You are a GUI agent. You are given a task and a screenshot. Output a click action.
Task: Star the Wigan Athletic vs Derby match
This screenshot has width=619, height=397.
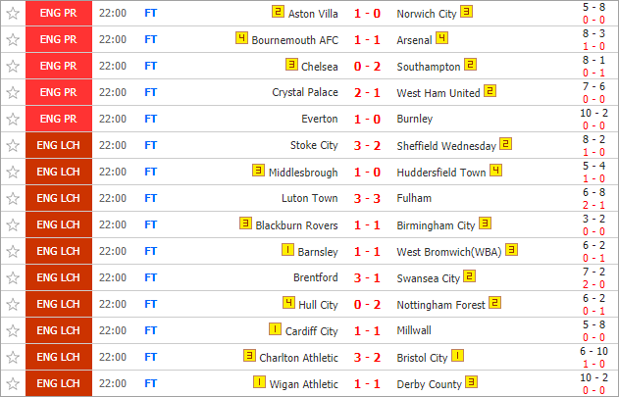(x=13, y=383)
